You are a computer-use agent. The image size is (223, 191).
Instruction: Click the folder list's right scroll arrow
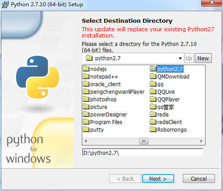click(202, 141)
